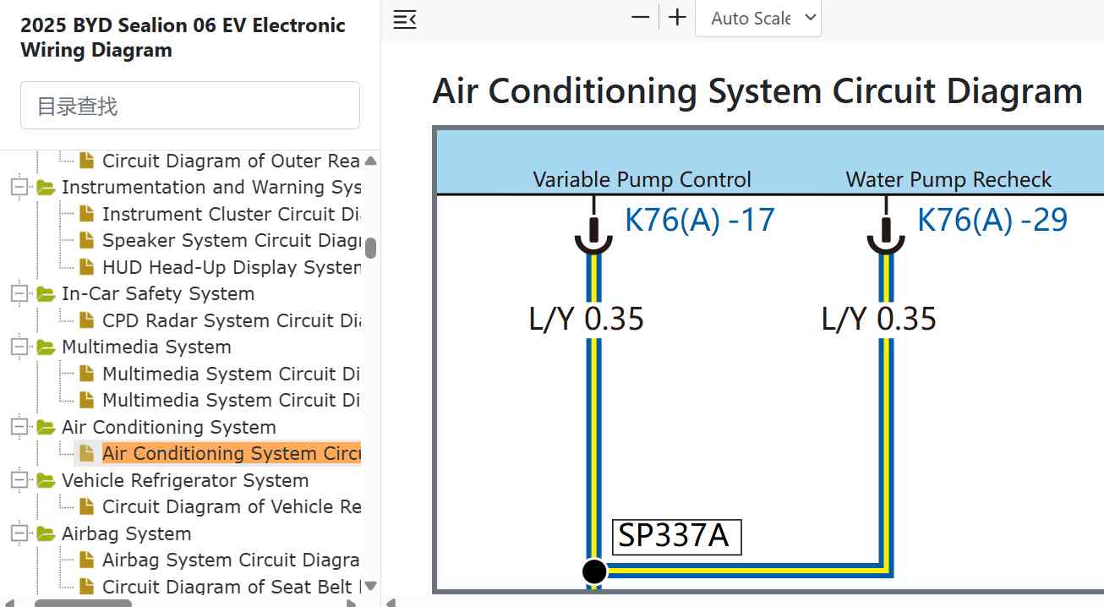Viewport: 1104px width, 607px height.
Task: Select highlighted Air Conditioning System Circuit entry
Action: coord(232,453)
